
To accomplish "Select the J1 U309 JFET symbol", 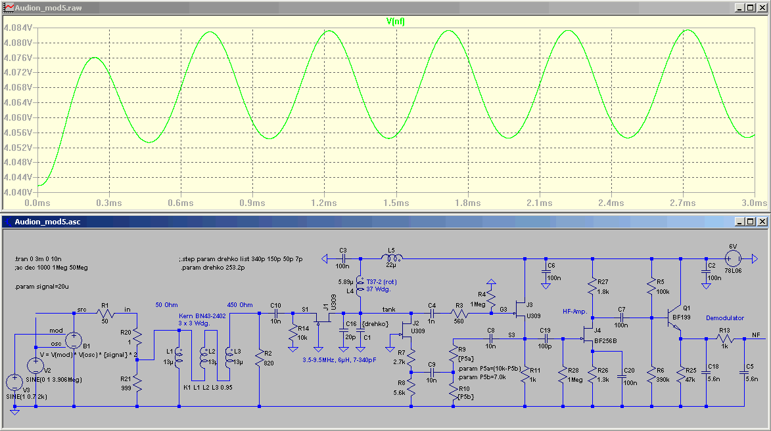I will [x=323, y=319].
